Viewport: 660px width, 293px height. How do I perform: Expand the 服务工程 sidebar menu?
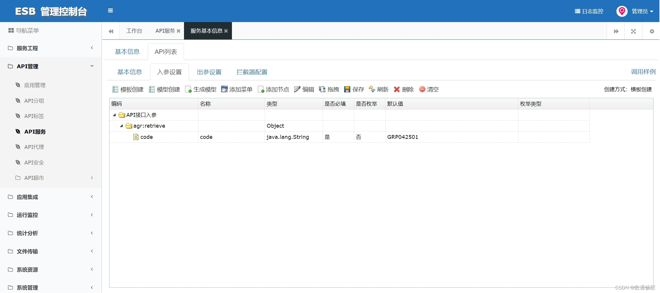51,48
